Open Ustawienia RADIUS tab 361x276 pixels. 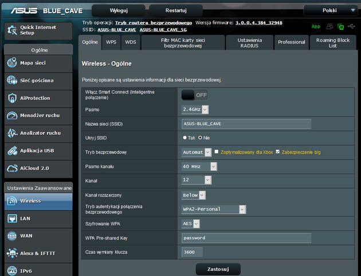point(250,43)
